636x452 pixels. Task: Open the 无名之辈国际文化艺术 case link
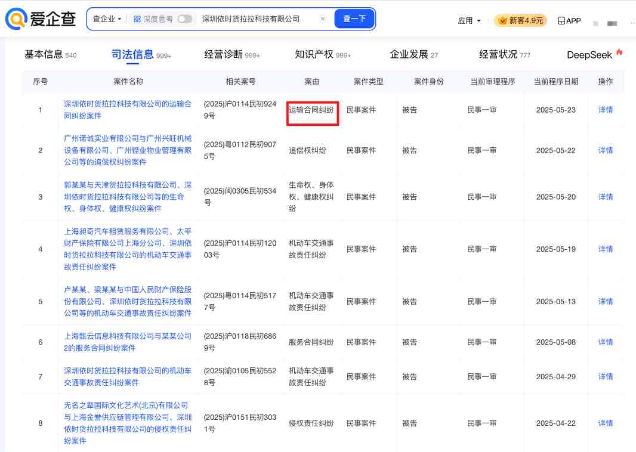point(128,423)
